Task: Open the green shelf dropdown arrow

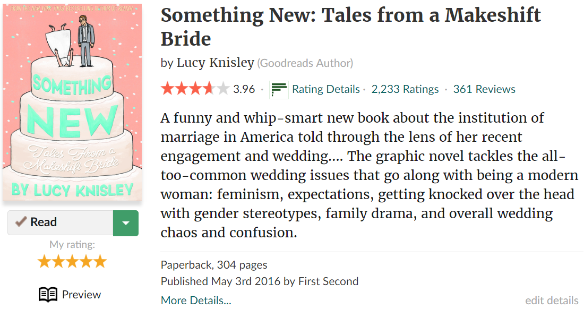Action: 126,222
